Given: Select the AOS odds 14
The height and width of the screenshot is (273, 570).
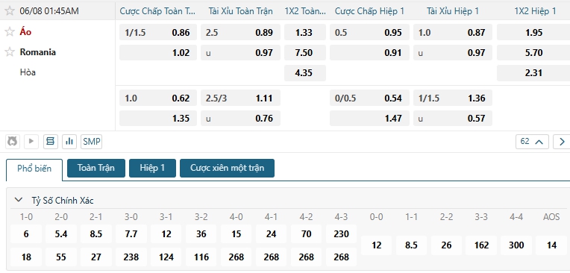Looking at the screenshot, I should click(551, 245).
